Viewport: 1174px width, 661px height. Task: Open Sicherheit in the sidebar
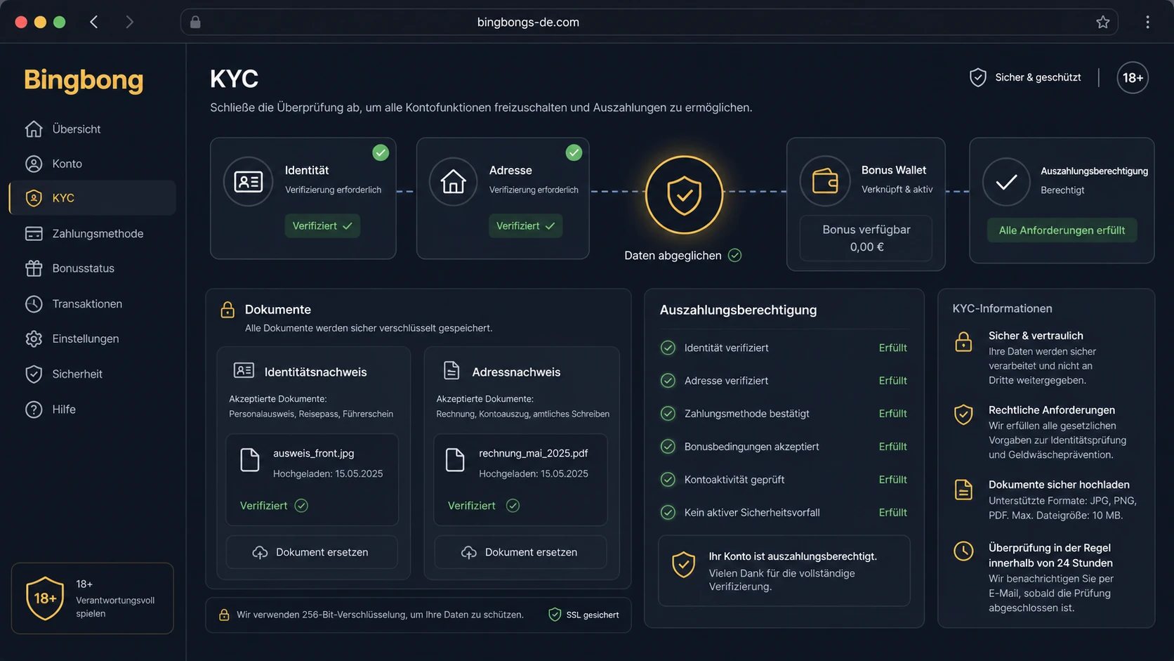93,374
